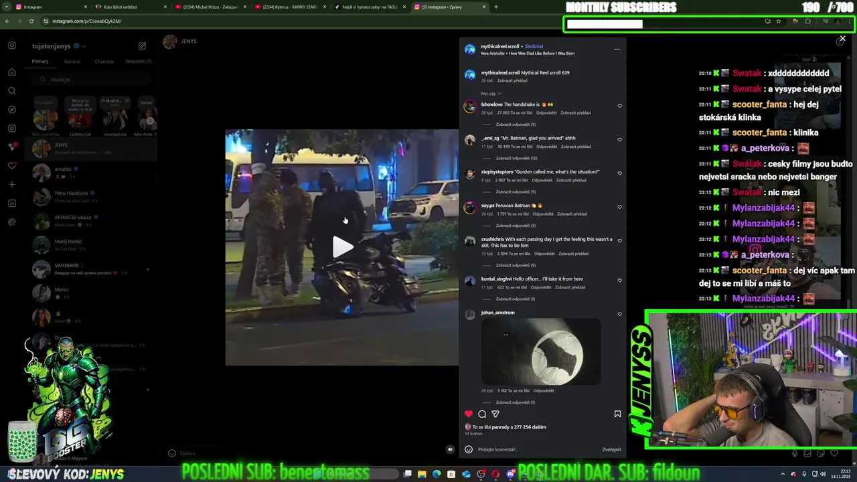Close the post overlay with X
The height and width of the screenshot is (482, 857).
click(842, 39)
